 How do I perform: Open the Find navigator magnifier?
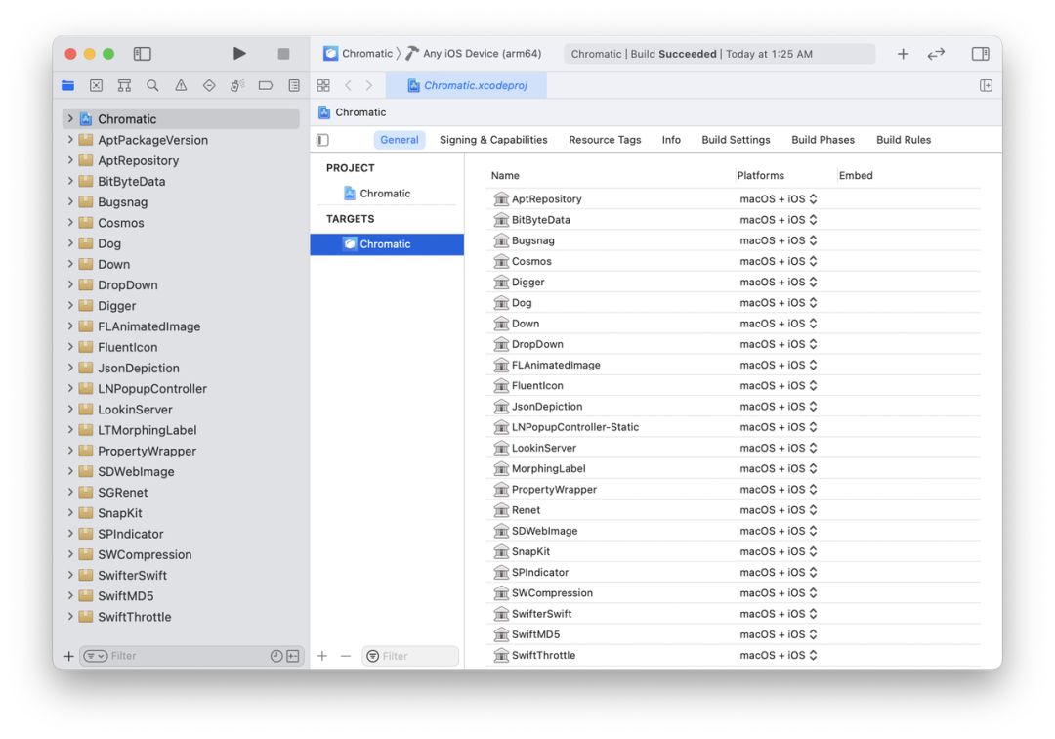(152, 85)
